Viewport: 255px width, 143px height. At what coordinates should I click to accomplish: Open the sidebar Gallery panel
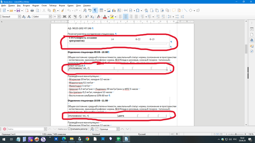[x=252, y=46]
